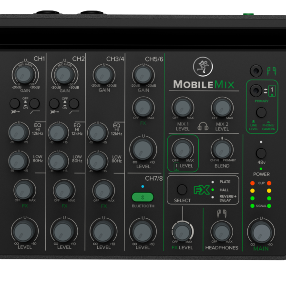Click the BLEND knob
The image size is (286, 286).
222,150
